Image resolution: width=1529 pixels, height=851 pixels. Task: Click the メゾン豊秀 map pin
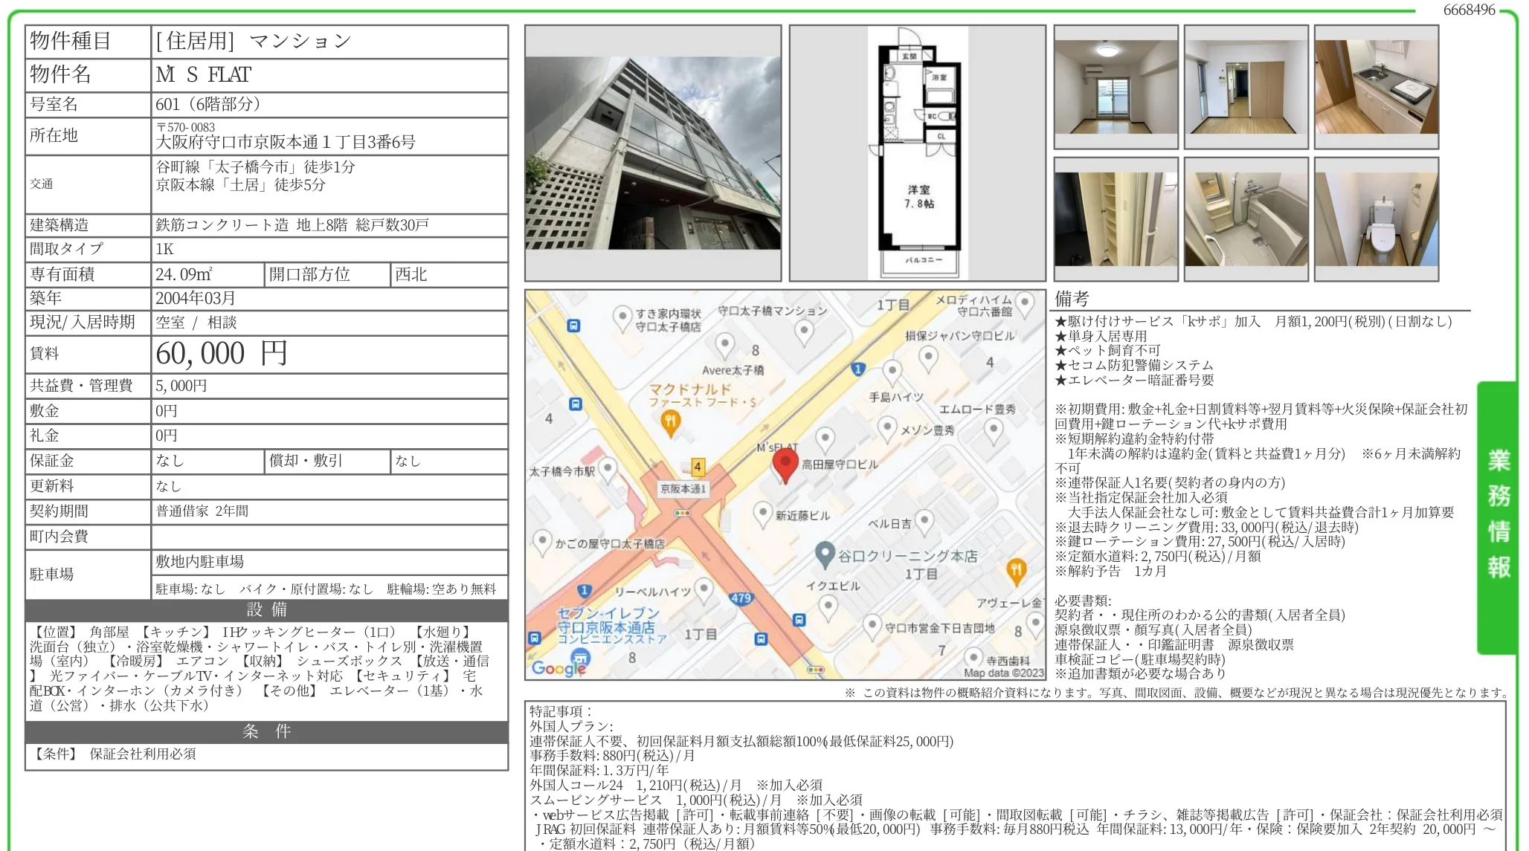[x=887, y=428]
